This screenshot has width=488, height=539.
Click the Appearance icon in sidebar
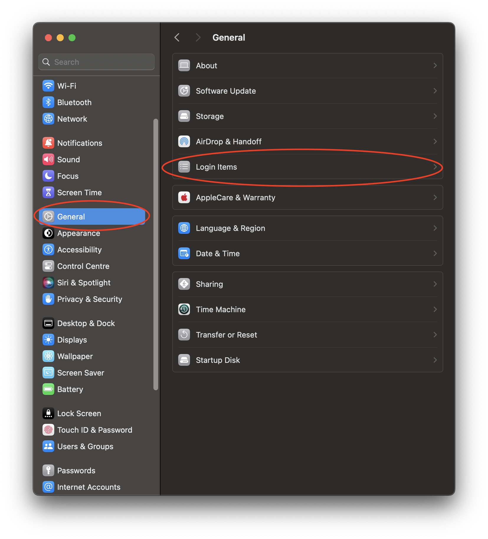click(48, 233)
